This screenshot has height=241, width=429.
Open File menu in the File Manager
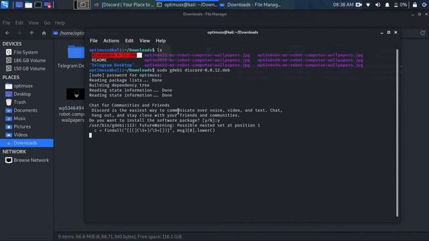pos(6,23)
